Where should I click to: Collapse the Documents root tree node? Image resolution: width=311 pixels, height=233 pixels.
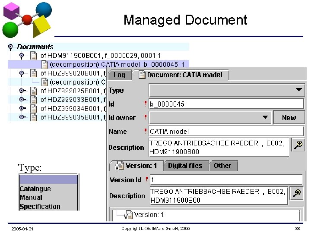coord(10,47)
